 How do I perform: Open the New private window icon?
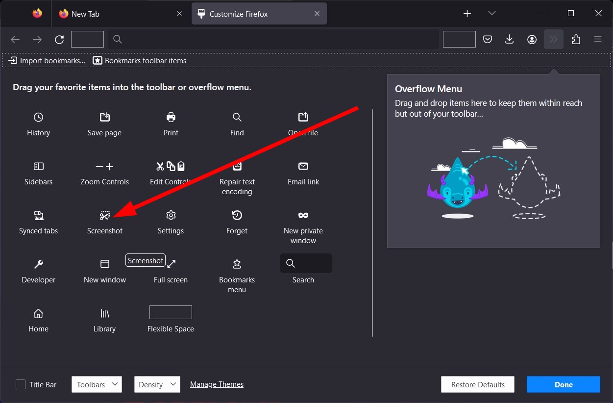point(303,215)
